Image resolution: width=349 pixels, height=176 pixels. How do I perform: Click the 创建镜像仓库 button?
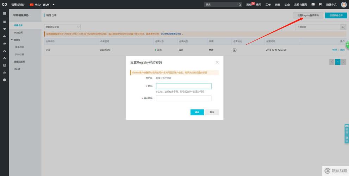point(336,15)
